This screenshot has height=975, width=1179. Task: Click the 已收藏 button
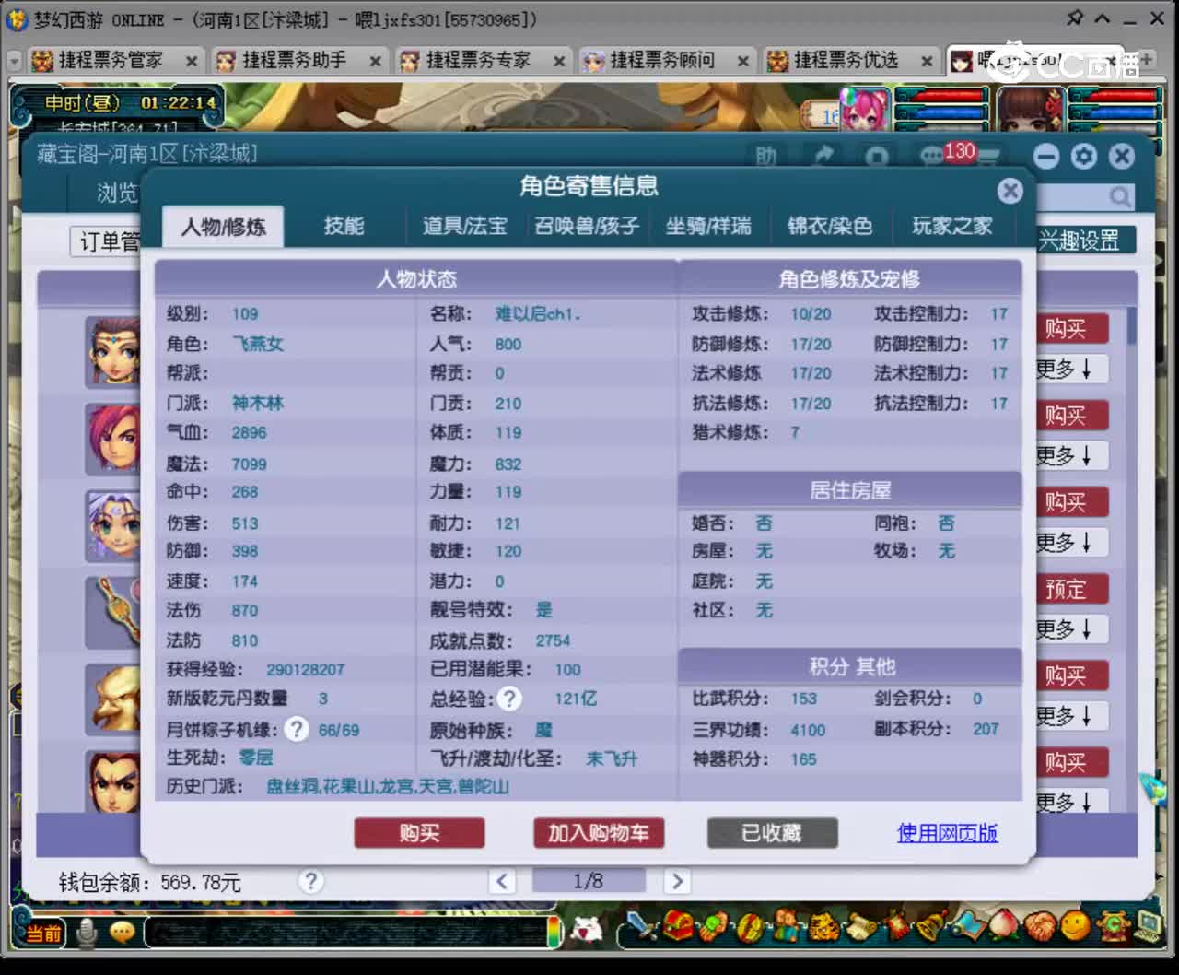tap(772, 833)
